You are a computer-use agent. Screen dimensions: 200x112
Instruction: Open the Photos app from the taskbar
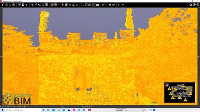pos(69,110)
